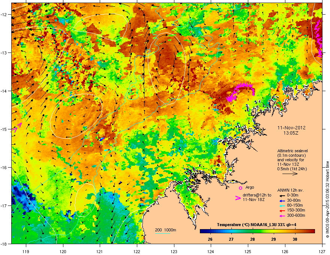Click the 'Argo' legend label
This screenshot has height=255, width=330.
click(x=250, y=187)
